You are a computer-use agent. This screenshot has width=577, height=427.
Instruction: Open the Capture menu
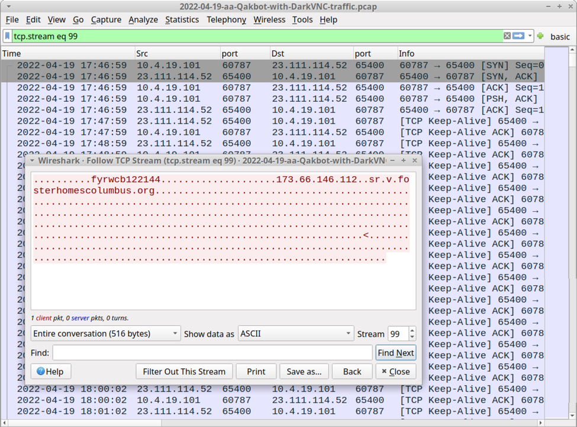[106, 20]
